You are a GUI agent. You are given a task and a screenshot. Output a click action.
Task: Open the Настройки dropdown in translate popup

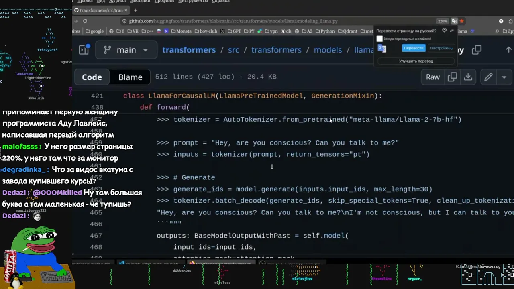click(441, 48)
